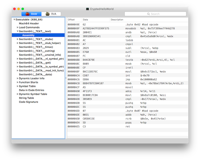200x160 pixels.
Task: Expand Section64 (__DATA,__la_symbol_ptr) node
Action: 17,67
